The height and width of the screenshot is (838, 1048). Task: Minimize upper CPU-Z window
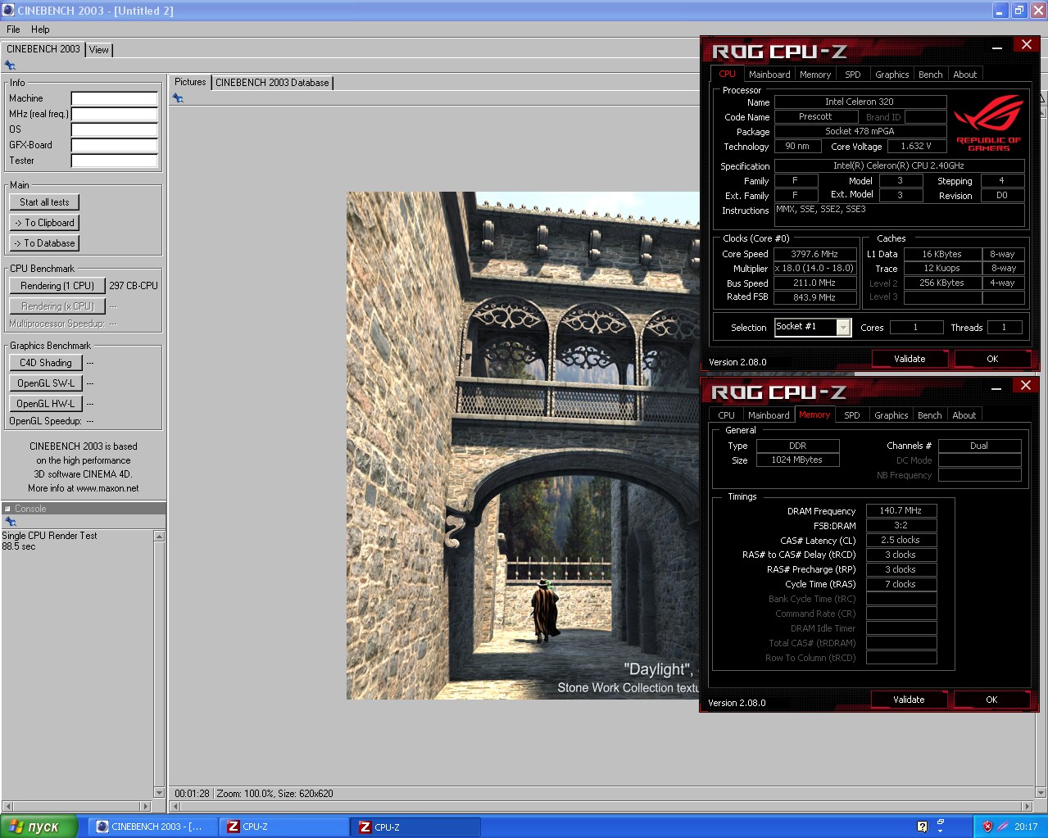coord(997,46)
